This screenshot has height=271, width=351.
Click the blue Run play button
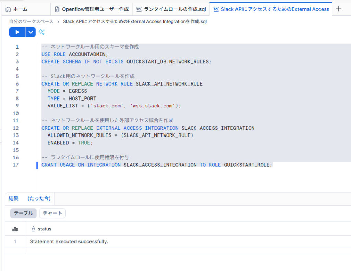pyautogui.click(x=17, y=32)
